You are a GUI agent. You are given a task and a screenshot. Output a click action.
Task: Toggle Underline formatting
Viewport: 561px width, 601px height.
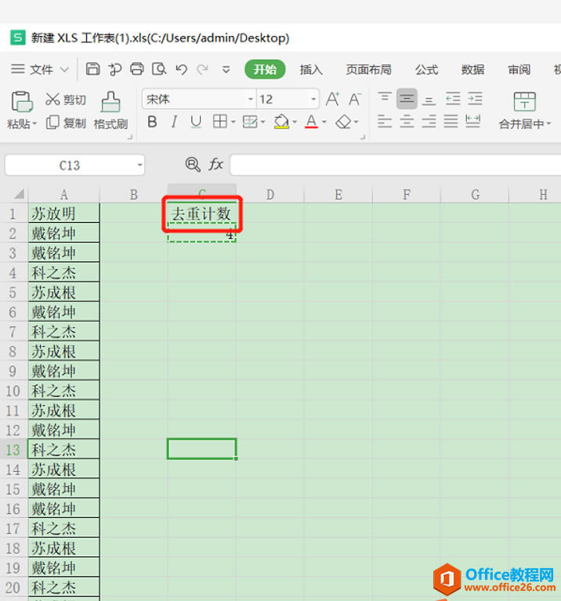[196, 122]
